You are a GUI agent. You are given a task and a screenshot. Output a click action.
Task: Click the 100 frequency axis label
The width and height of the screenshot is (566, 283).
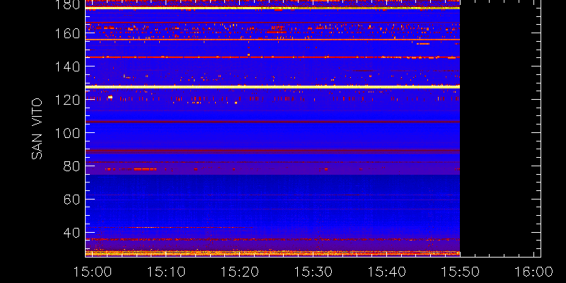[x=67, y=133]
